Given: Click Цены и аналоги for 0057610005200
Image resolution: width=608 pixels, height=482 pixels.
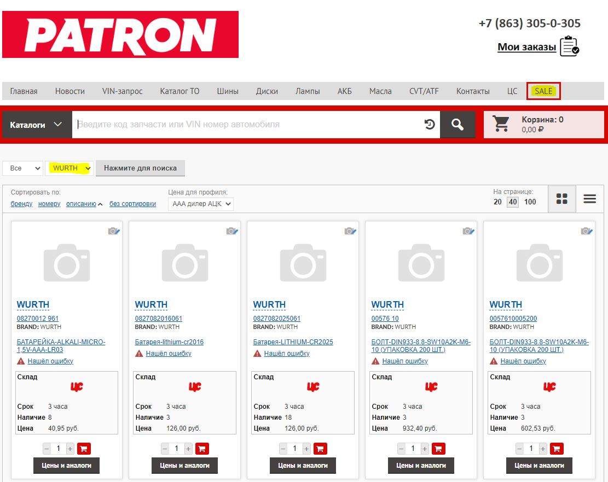Looking at the screenshot, I should [539, 466].
